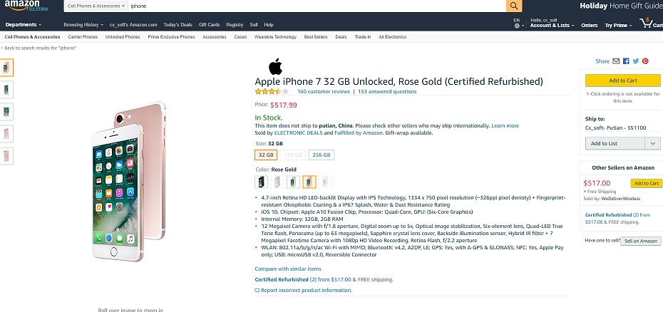Screen dimensions: 663x312
Task: Click the yellow Add to Cart button
Action: click(623, 80)
